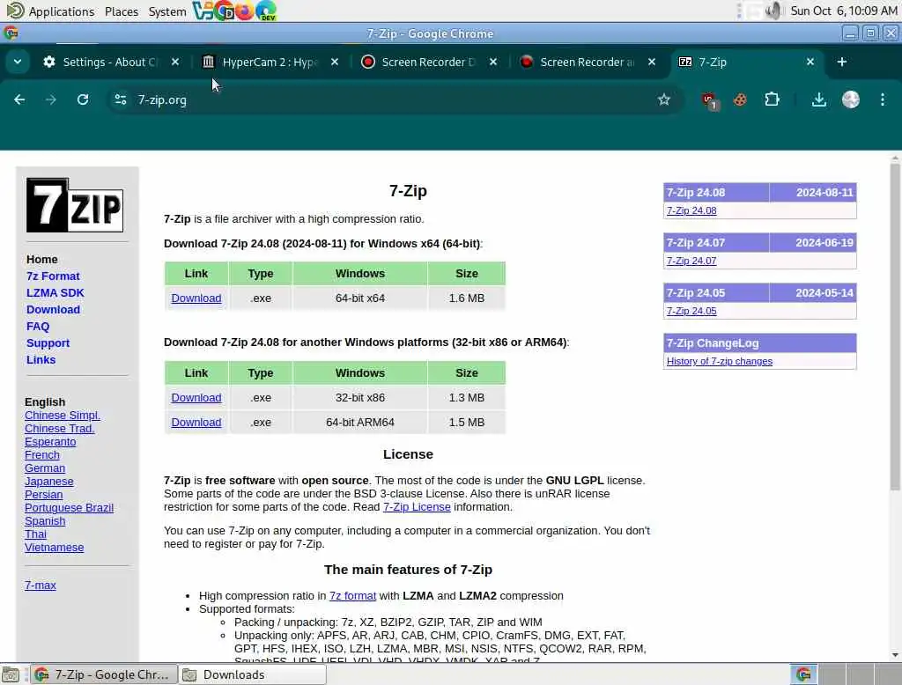
Task: Download the 64-bit ARM64 .exe installer
Action: click(196, 422)
